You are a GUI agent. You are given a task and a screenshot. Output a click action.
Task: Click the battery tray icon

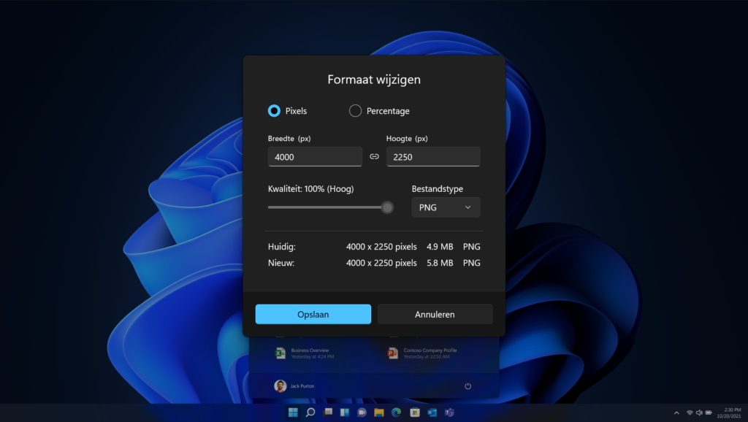click(709, 413)
